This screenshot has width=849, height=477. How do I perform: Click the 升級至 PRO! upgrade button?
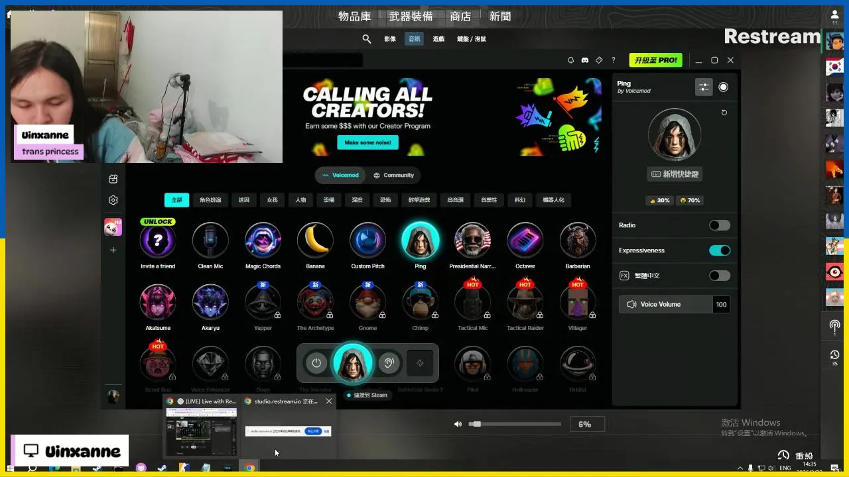(656, 60)
